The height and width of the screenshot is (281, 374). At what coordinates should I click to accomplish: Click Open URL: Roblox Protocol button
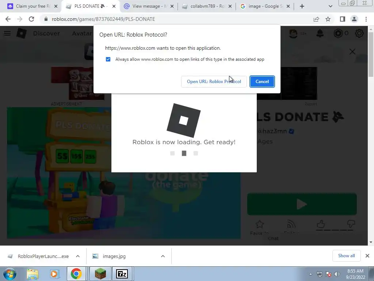(214, 82)
